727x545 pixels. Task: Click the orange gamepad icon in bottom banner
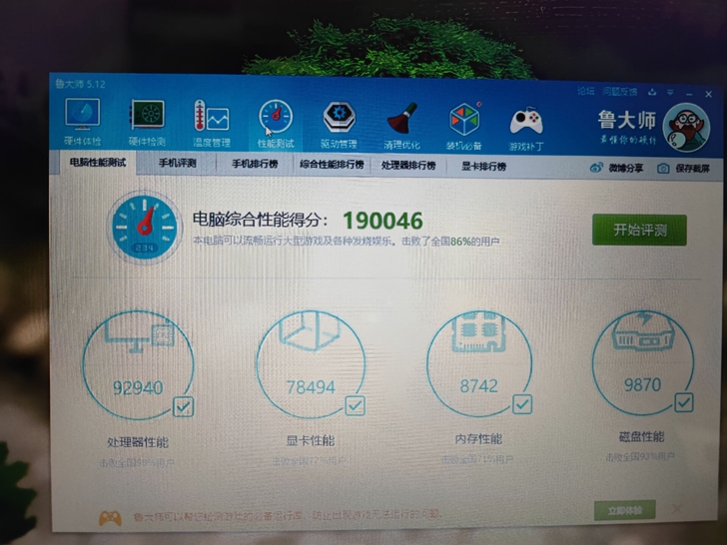click(x=110, y=518)
